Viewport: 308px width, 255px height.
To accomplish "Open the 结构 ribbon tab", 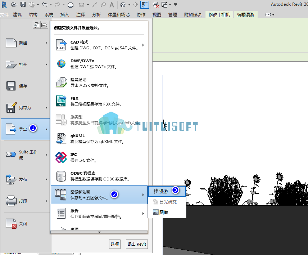I will (x=33, y=14).
